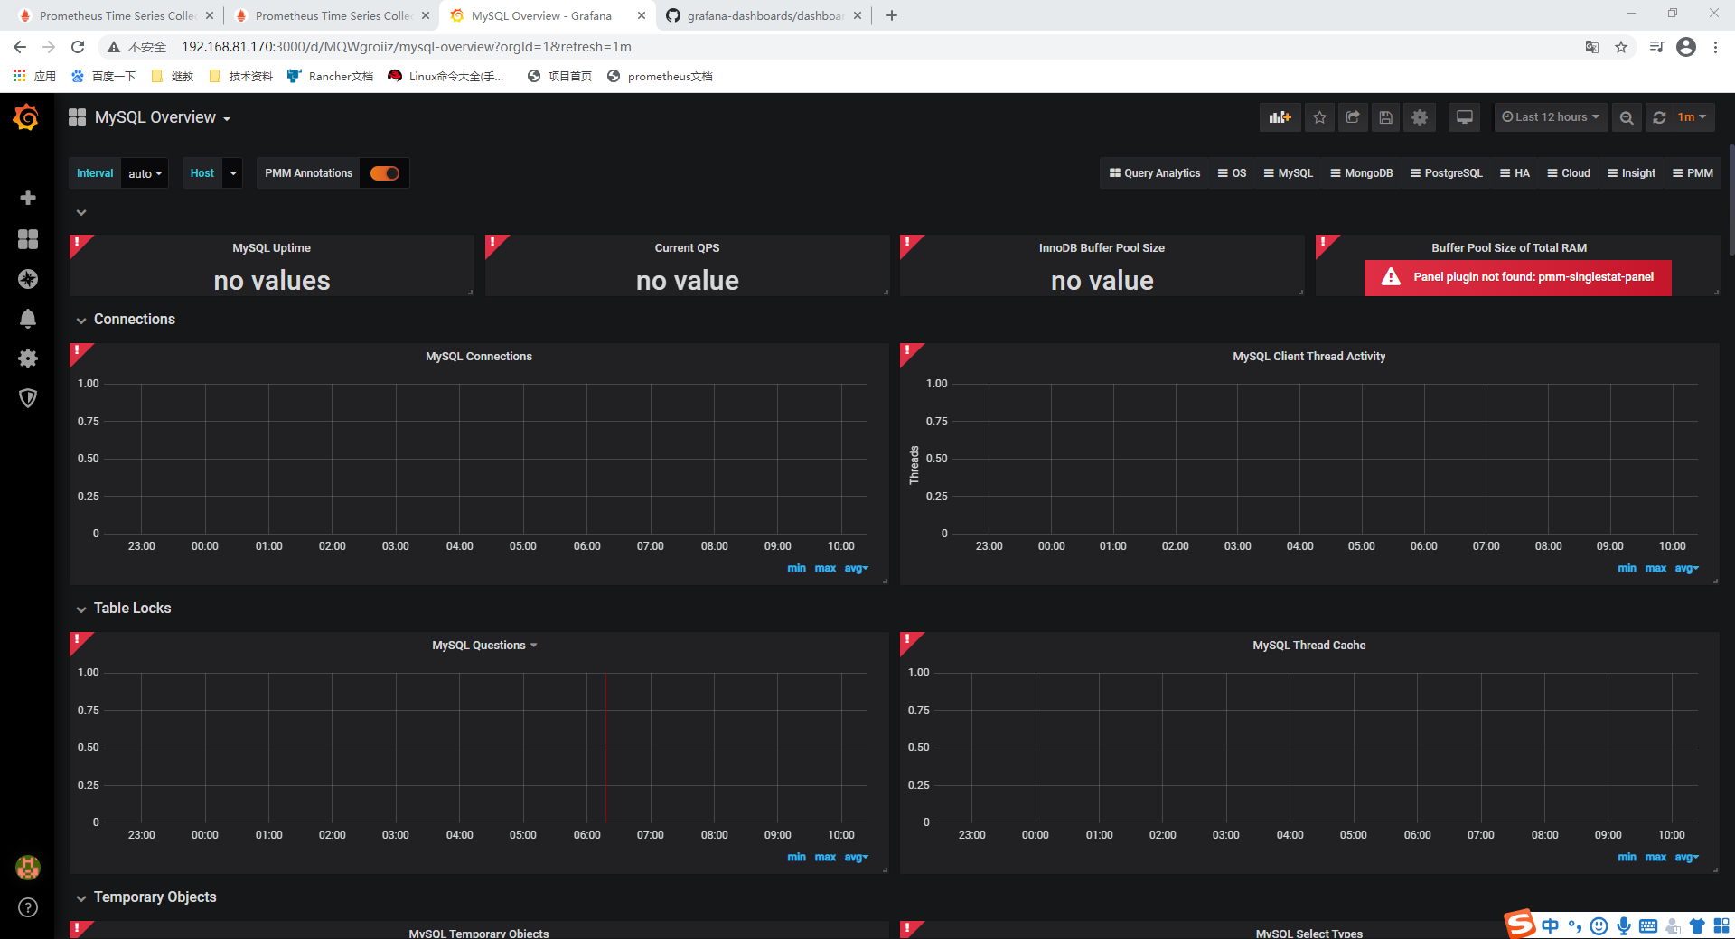This screenshot has width=1735, height=939.
Task: Open dashboard settings gear
Action: [x=1420, y=117]
